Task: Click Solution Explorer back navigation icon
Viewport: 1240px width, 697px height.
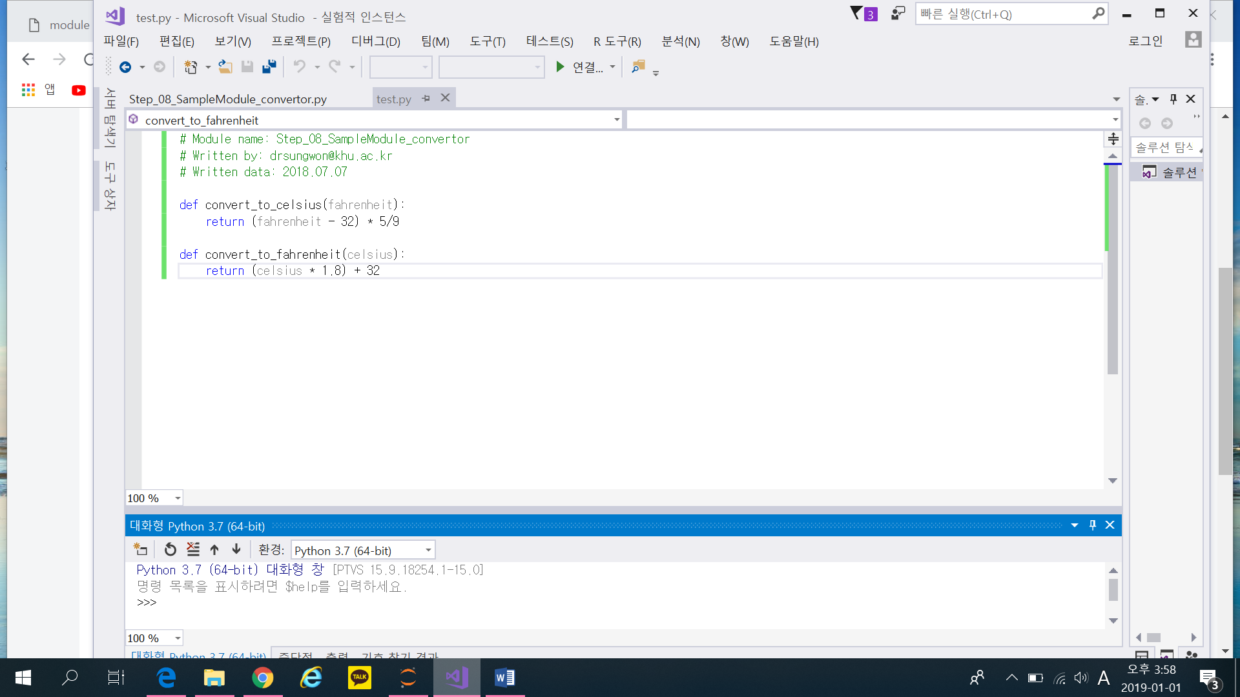Action: click(1145, 123)
